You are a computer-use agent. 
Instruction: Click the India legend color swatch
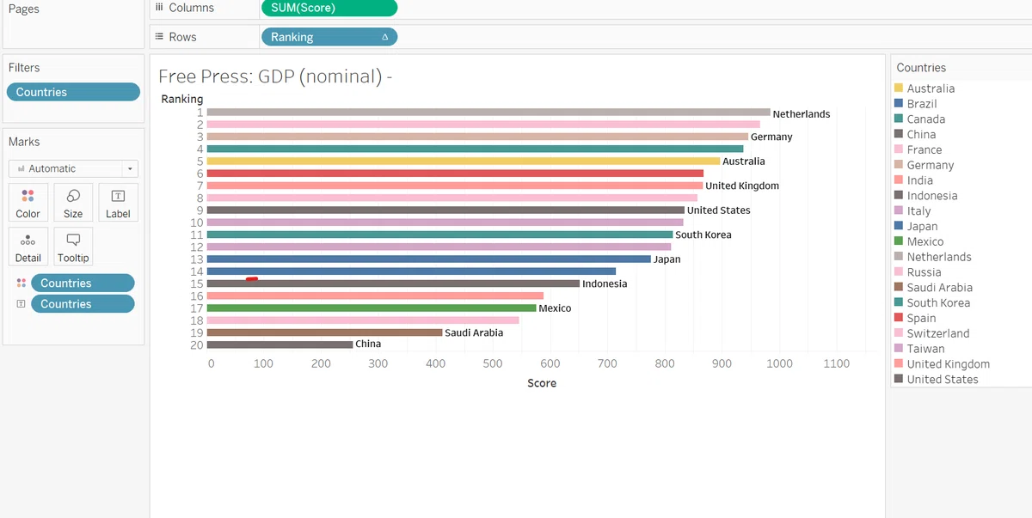(x=899, y=180)
